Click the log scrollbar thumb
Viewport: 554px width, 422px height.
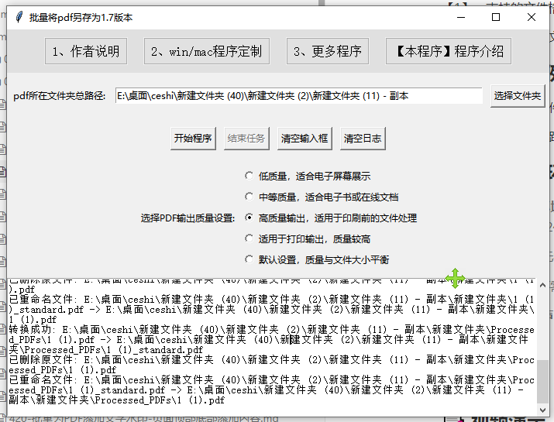tap(542, 382)
